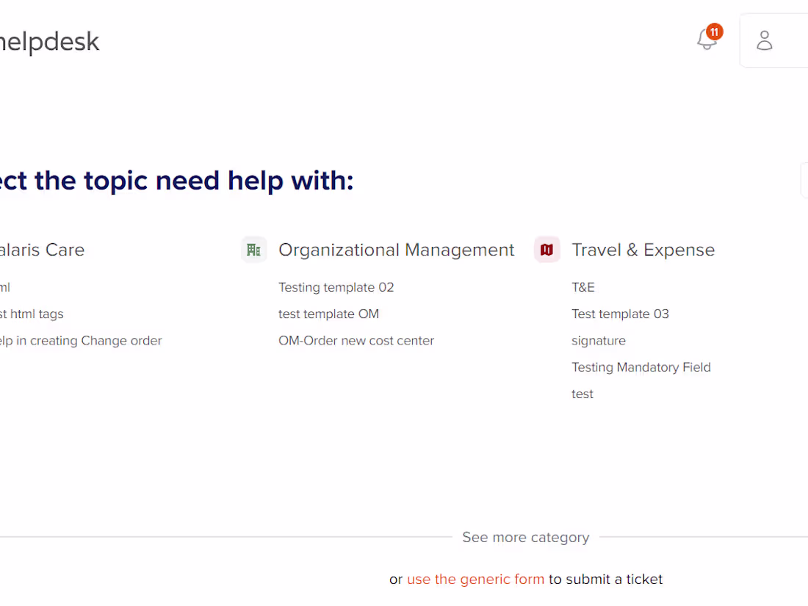
Task: Click the Organizational Management building icon
Action: [x=253, y=249]
